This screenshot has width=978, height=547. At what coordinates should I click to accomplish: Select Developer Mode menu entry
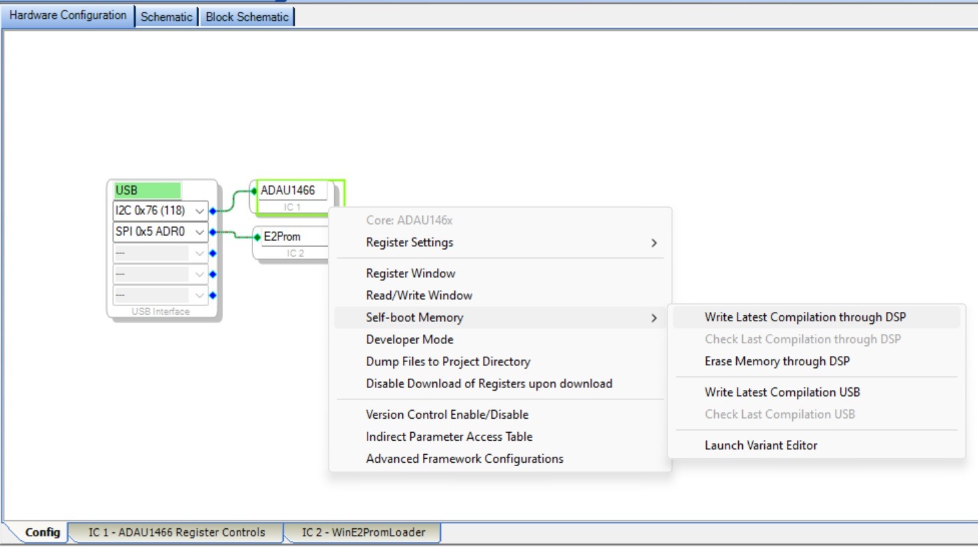500,339
